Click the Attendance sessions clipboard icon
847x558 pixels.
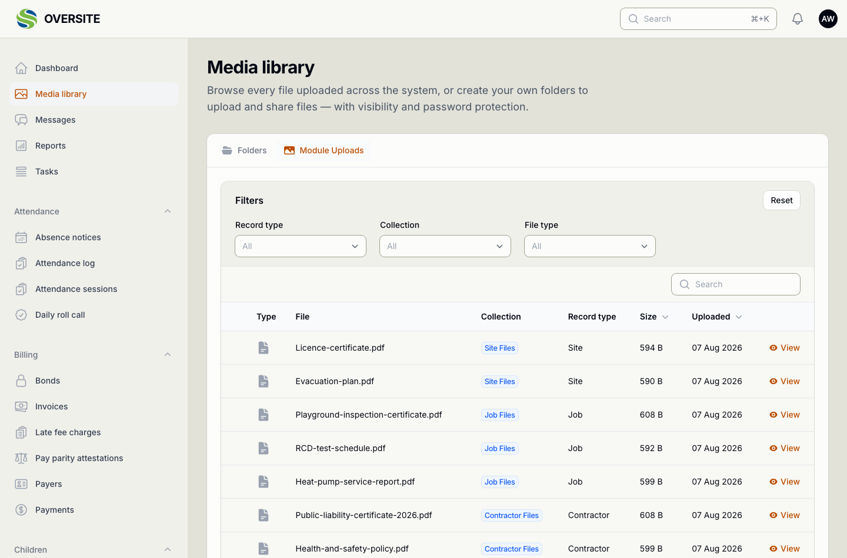(x=21, y=289)
